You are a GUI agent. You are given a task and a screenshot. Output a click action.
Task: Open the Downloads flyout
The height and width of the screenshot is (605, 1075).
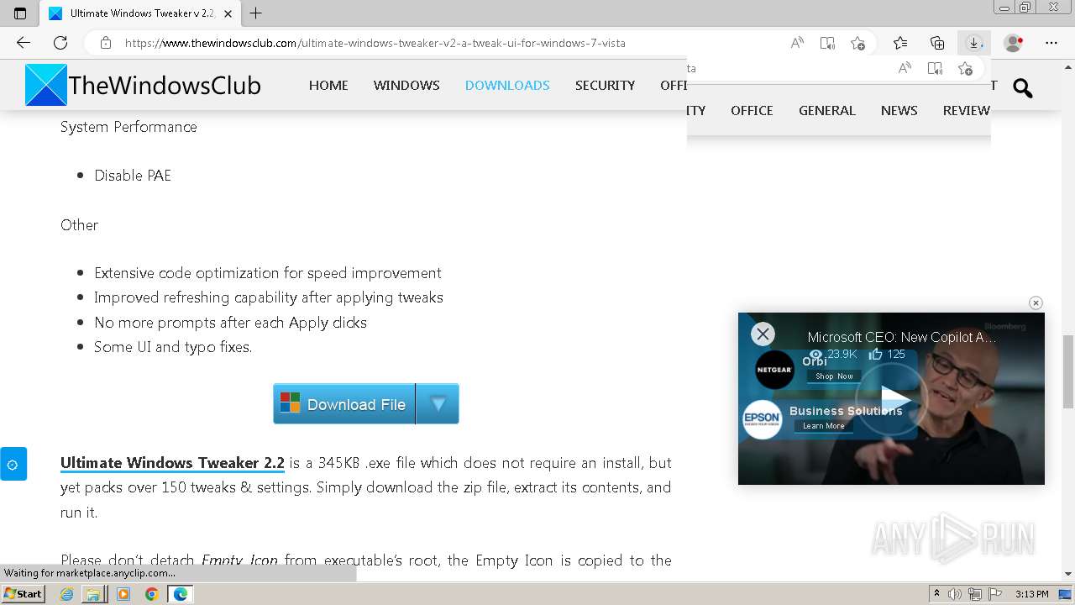pos(974,43)
